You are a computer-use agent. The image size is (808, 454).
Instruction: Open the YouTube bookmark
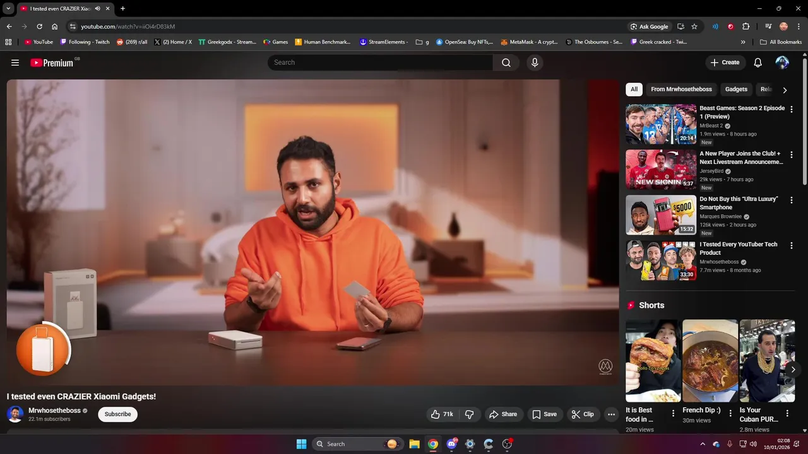[x=39, y=42]
